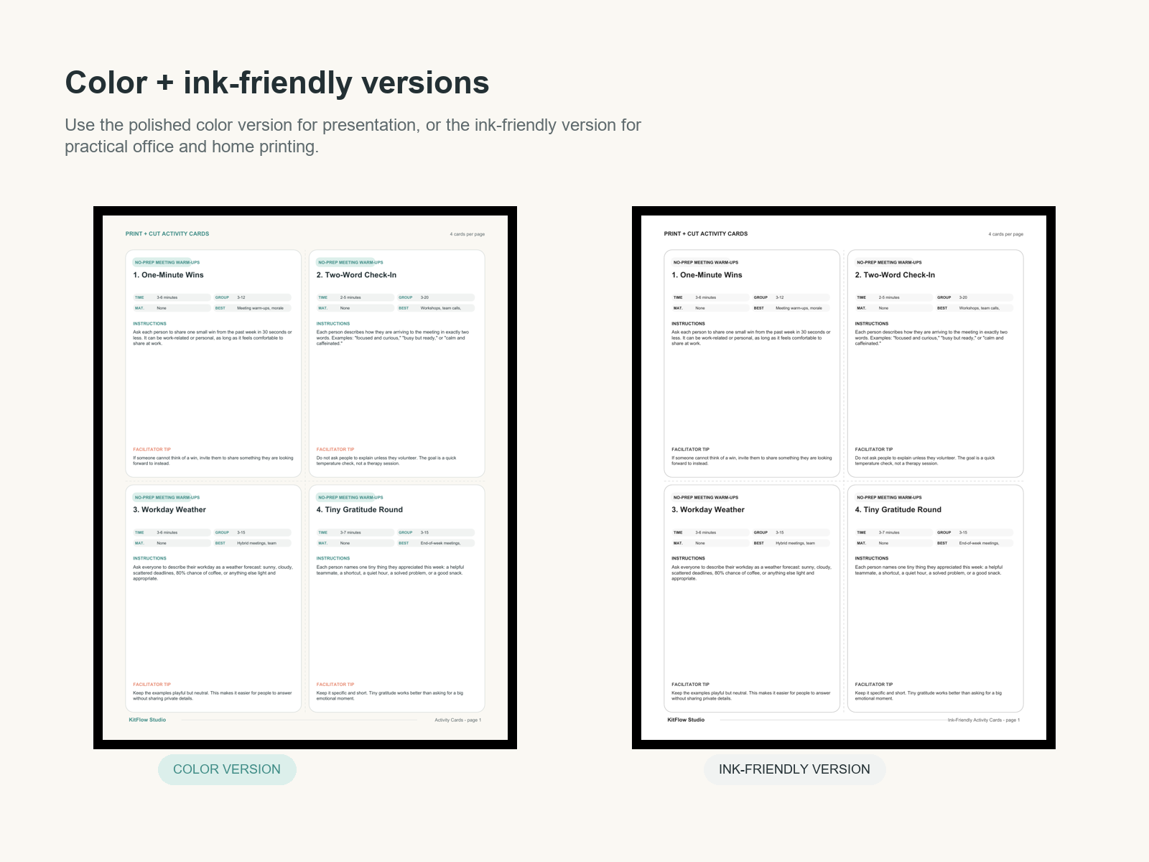Click BEST 'Workshops, team calls' field in ink-friendly Two-Word card
This screenshot has height=862, width=1149.
point(974,308)
